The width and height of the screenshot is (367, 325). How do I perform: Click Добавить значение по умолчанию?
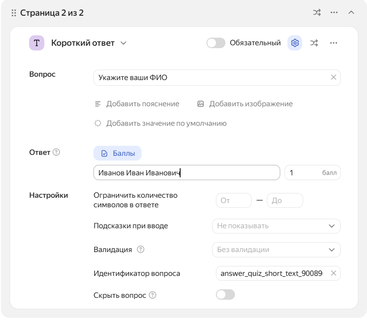coord(166,123)
